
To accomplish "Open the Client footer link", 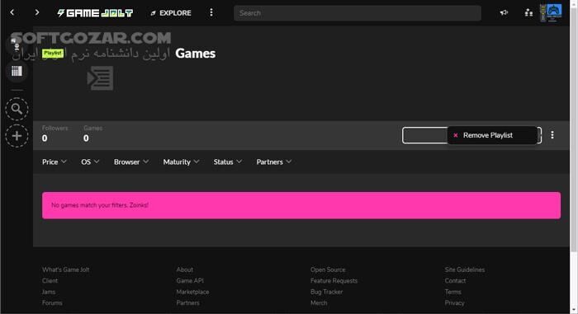I will tap(50, 280).
